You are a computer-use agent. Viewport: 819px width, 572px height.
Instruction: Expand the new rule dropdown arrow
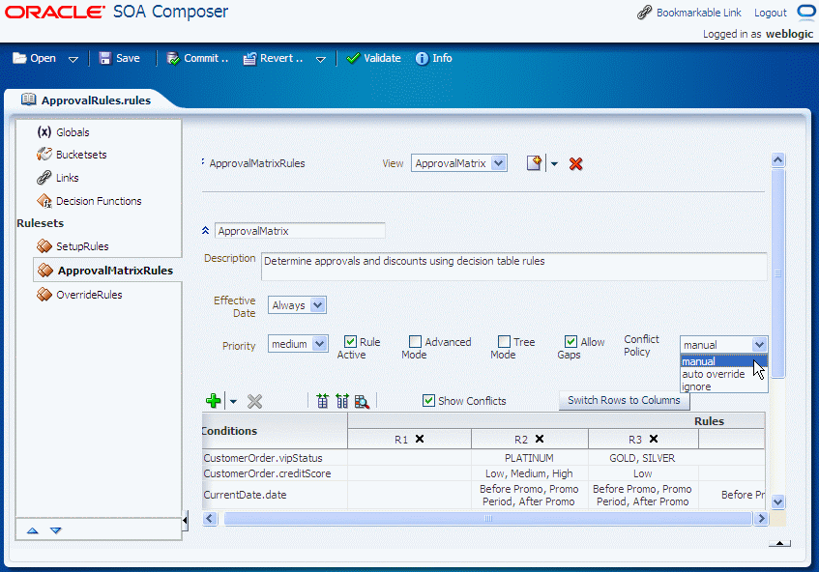point(554,164)
